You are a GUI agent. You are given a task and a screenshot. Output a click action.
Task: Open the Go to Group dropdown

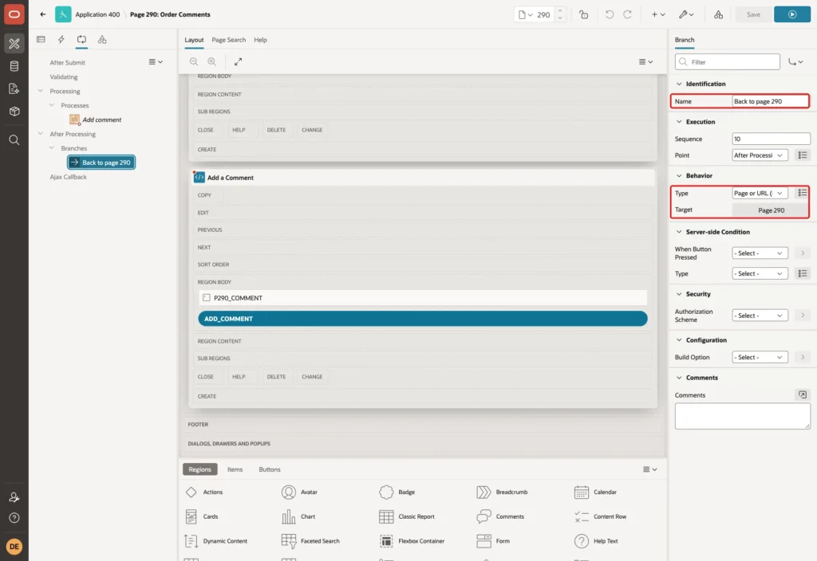pos(795,62)
